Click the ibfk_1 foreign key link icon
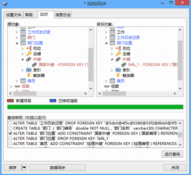The height and width of the screenshot is (175, 191). (x=124, y=65)
